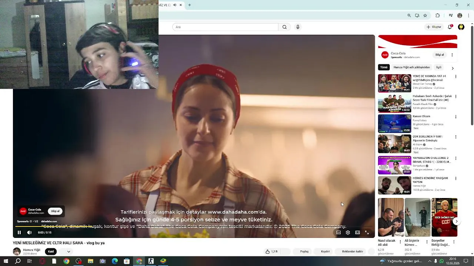The image size is (474, 266).
Task: Open File Explorer folder in taskbar
Action: (x=90, y=261)
